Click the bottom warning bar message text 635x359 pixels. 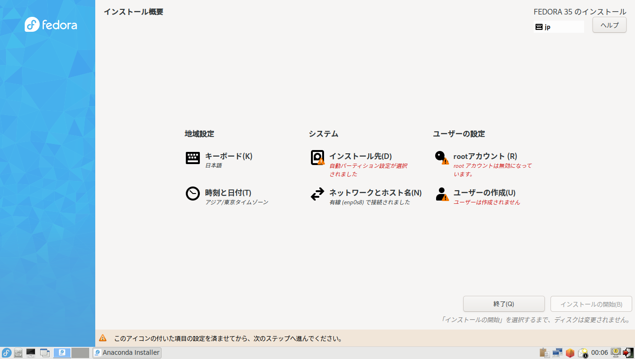(229, 338)
